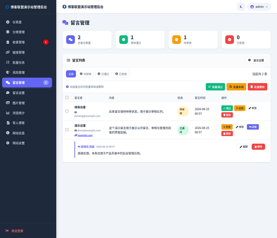Click the 当前共 2 条 count text
The image size is (277, 238).
[x=260, y=74]
